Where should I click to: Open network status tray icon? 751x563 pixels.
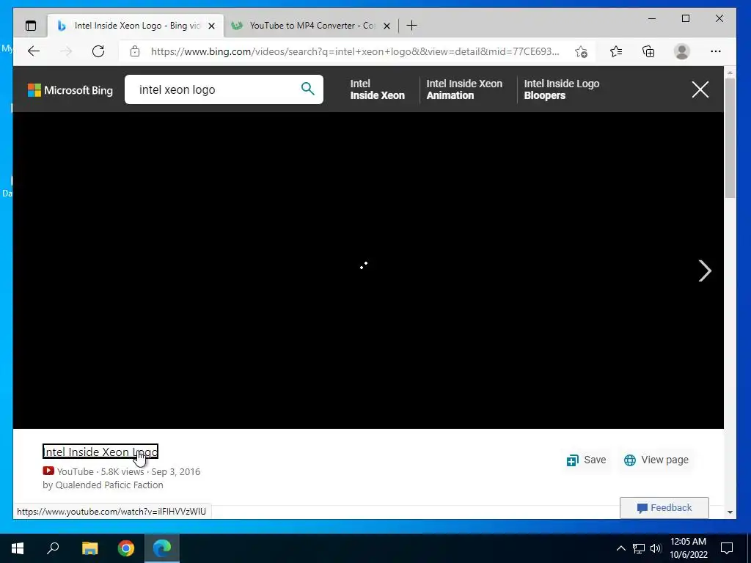(639, 548)
